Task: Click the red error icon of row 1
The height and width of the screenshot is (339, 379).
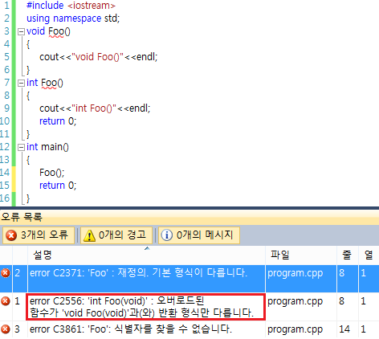Action: click(6, 301)
